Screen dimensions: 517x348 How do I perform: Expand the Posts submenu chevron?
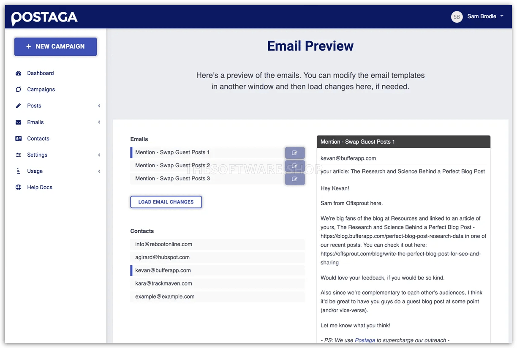99,106
